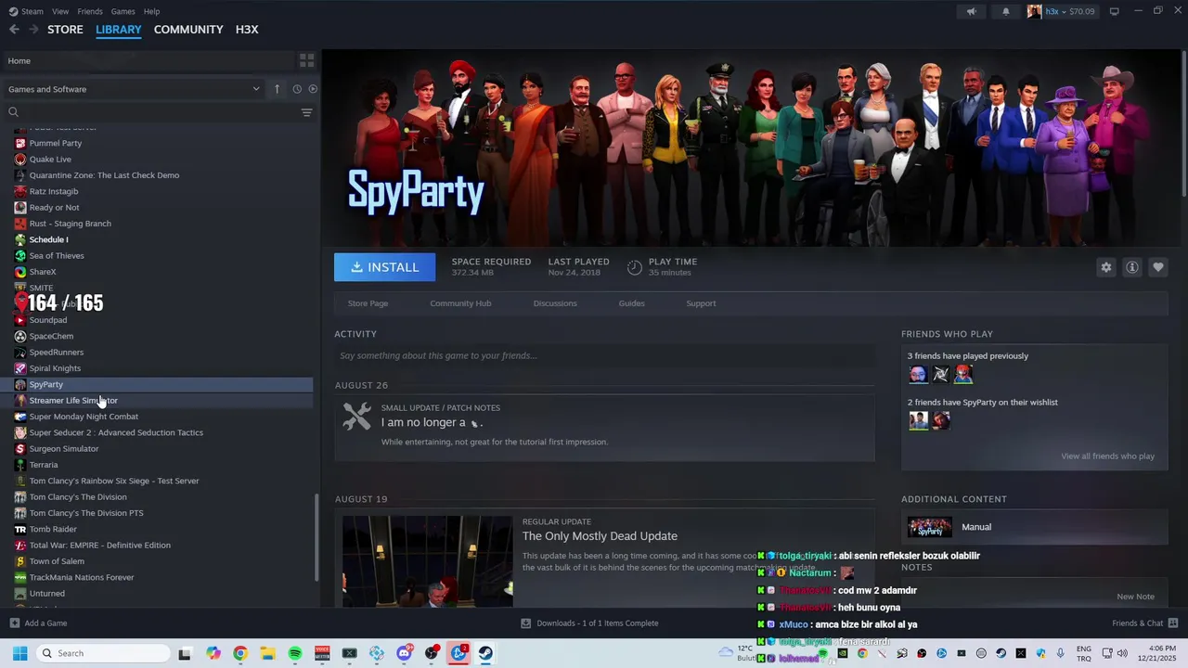This screenshot has height=668, width=1188.
Task: Click the plus icon beside Add a Game
Action: click(14, 623)
